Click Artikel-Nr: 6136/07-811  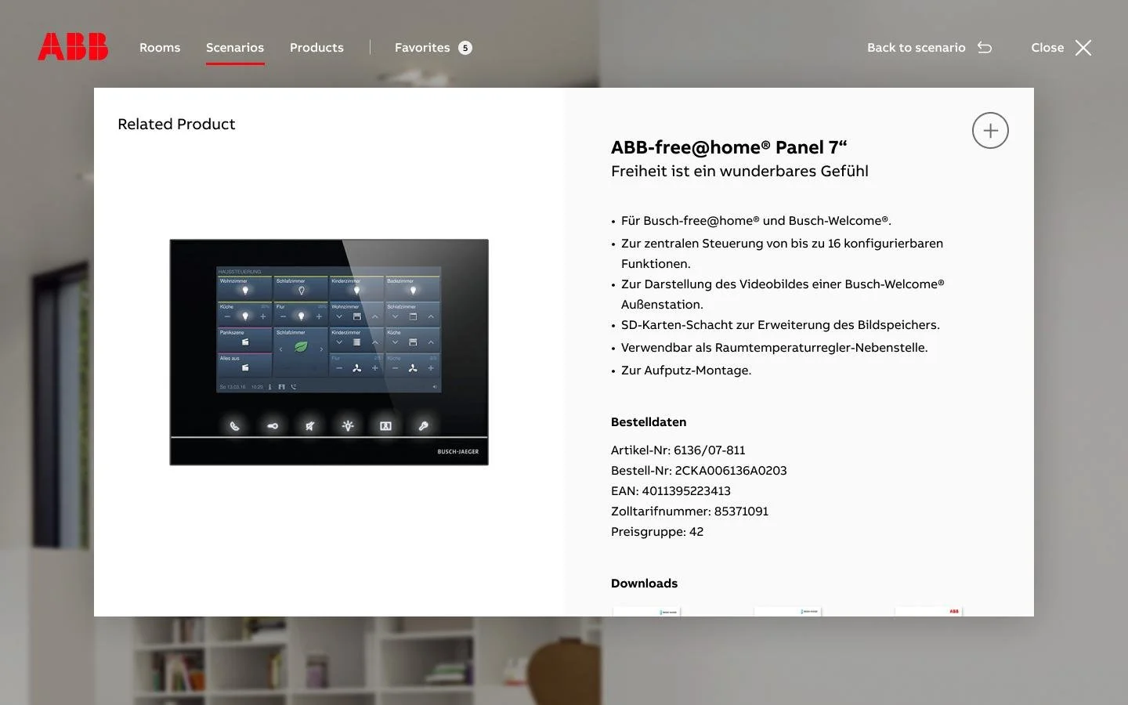point(678,450)
